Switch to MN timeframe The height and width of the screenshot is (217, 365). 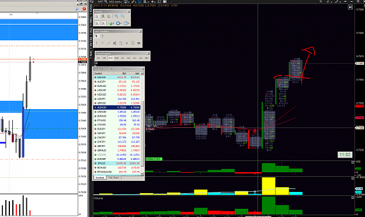[147, 58]
